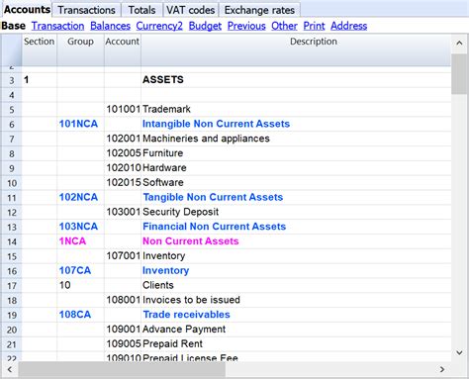Select account 102015 cell

click(x=123, y=183)
